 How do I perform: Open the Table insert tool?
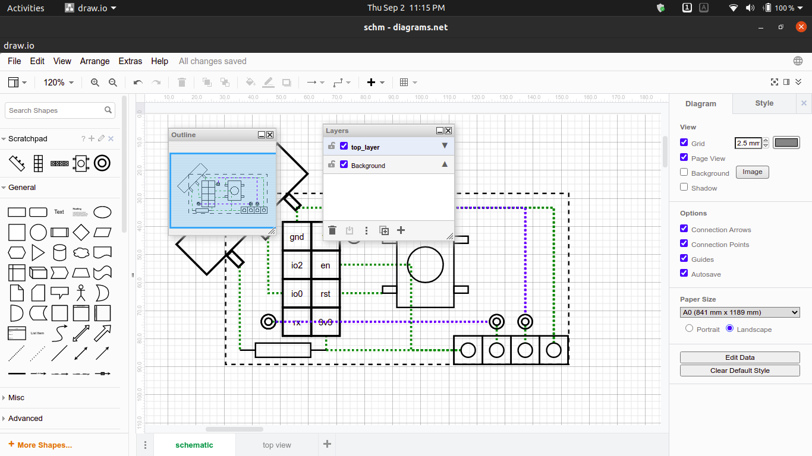(408, 83)
